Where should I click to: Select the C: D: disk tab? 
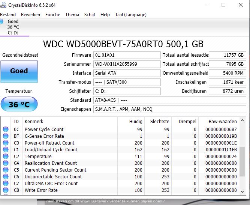[13, 33]
